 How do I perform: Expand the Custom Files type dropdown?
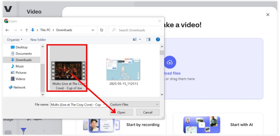click(x=134, y=105)
